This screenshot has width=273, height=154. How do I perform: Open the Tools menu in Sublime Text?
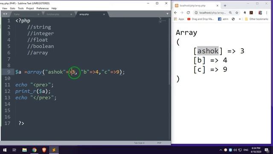click(x=21, y=9)
